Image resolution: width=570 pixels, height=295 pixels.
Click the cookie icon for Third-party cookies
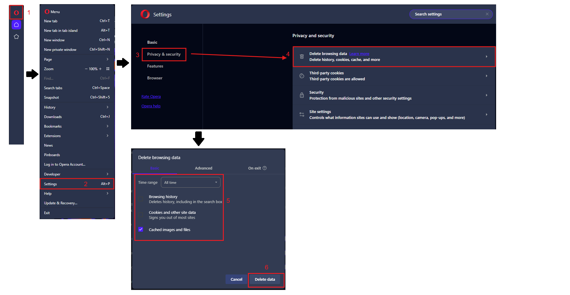coord(302,76)
